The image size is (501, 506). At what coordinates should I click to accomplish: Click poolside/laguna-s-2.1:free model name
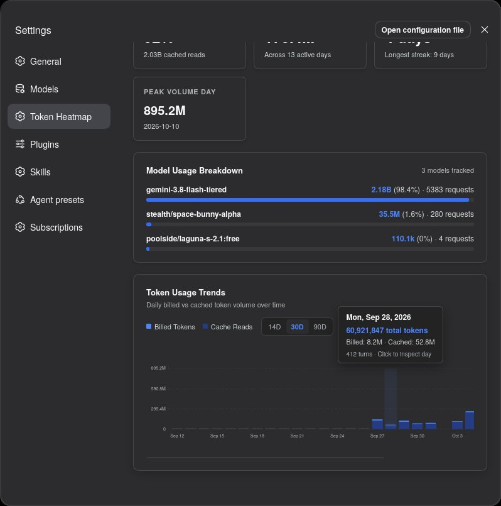click(x=193, y=239)
